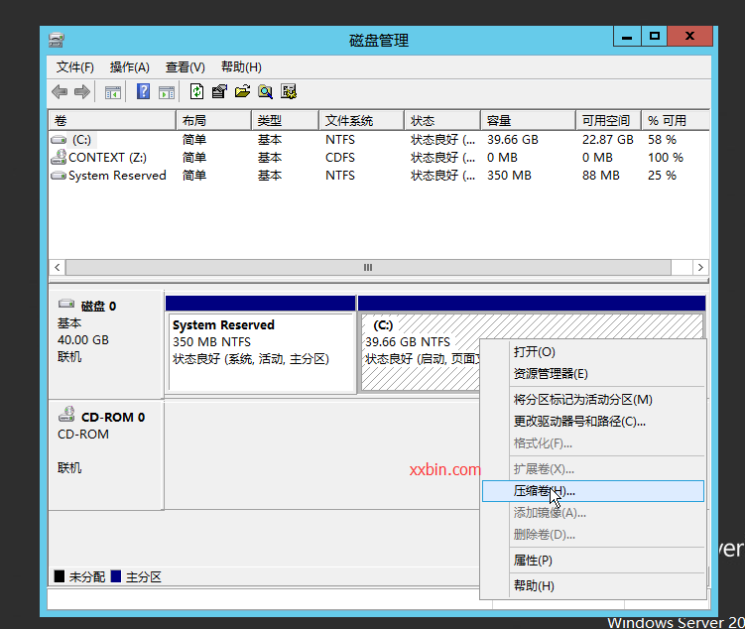Click the 磁盘 0 disk icon
The height and width of the screenshot is (629, 745).
[66, 304]
